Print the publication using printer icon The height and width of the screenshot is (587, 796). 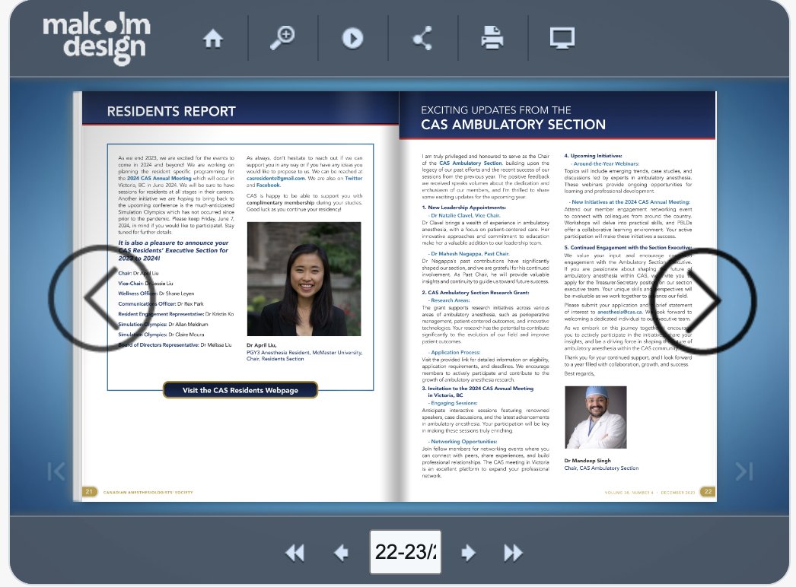pos(492,38)
